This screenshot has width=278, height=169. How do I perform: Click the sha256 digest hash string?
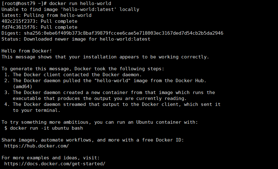tap(124, 33)
